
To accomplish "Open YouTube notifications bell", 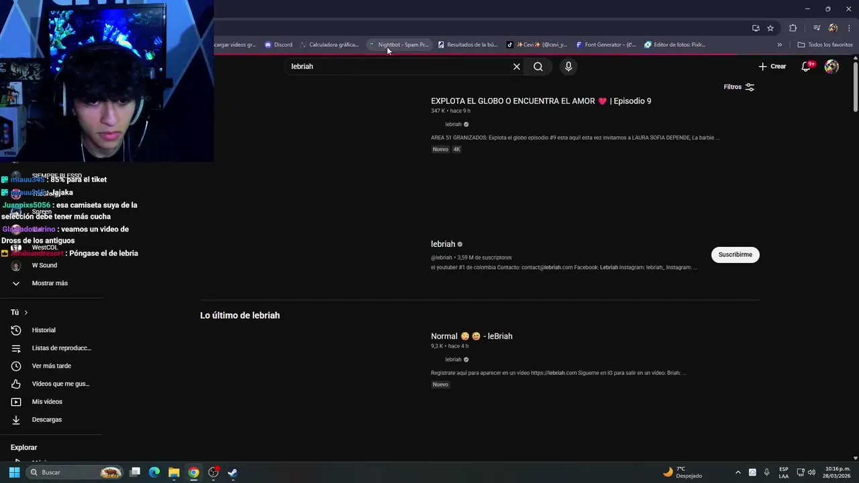I will pos(807,66).
